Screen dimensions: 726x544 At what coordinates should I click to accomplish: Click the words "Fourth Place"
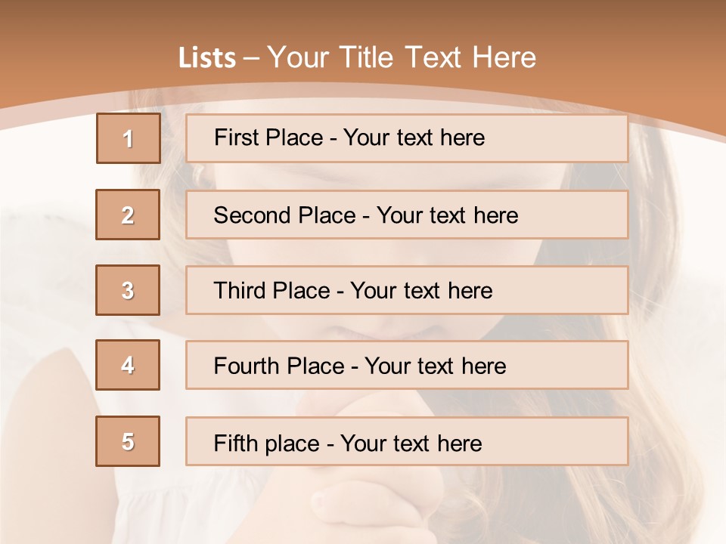point(278,366)
